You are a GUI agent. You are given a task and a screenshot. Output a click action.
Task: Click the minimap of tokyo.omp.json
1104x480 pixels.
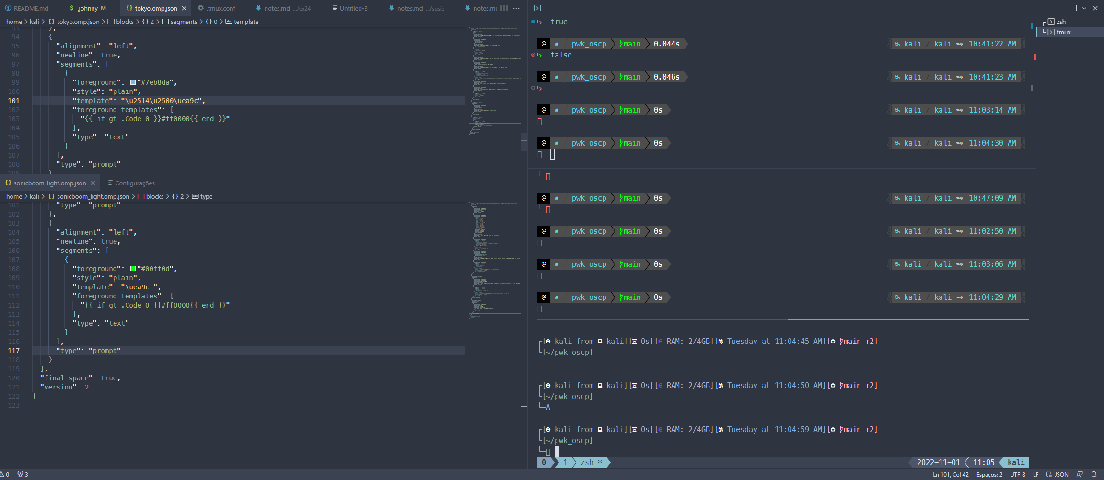pos(494,96)
